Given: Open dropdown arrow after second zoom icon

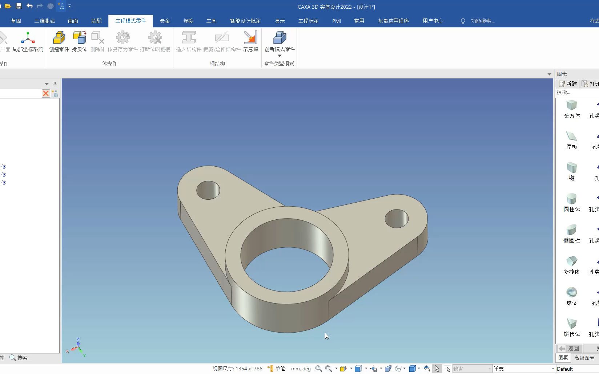Looking at the screenshot, I should (x=336, y=369).
